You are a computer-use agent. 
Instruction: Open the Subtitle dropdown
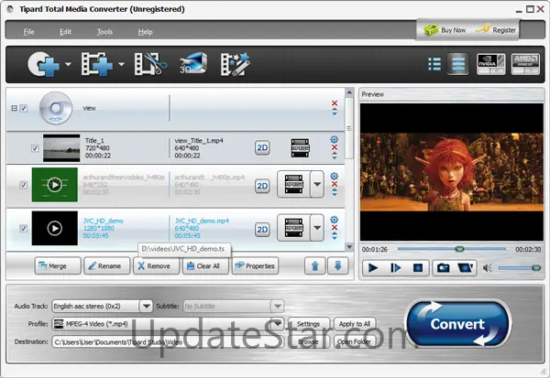pyautogui.click(x=277, y=307)
